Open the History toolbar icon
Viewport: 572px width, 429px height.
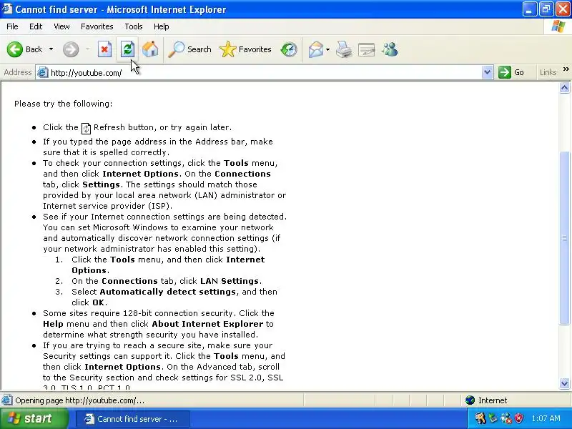289,49
